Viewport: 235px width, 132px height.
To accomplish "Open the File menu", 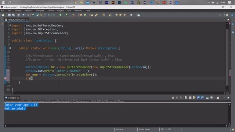I will [3, 11].
